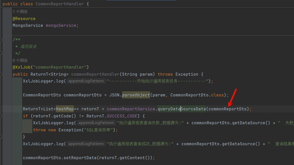
Task: Click the param parameter in method signature
Action: (x=146, y=74)
